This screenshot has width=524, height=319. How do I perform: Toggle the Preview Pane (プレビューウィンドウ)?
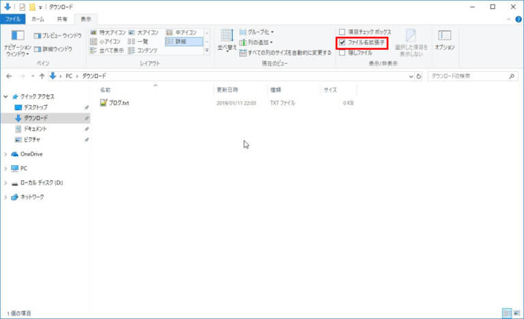click(x=57, y=36)
